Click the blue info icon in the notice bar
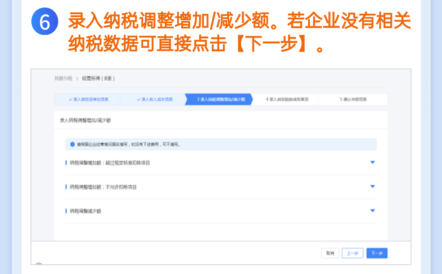 (x=72, y=144)
